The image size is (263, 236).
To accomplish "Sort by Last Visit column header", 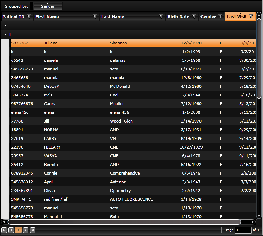I will click(237, 17).
